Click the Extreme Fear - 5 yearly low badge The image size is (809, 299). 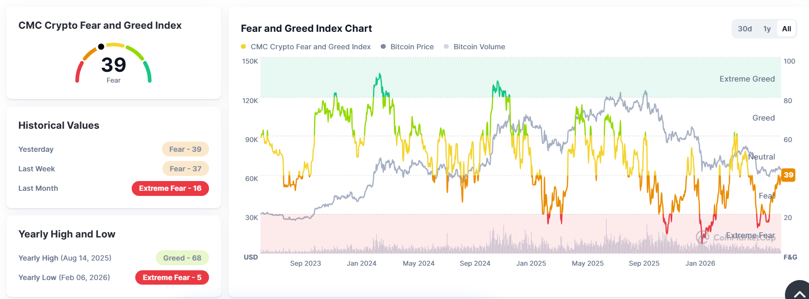tap(172, 277)
